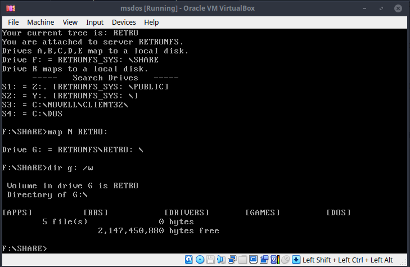Click the DOS icon in the title bar

(x=11, y=8)
